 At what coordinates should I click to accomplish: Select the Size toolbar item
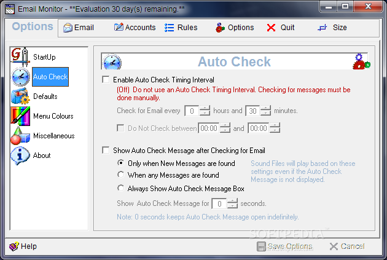332,28
